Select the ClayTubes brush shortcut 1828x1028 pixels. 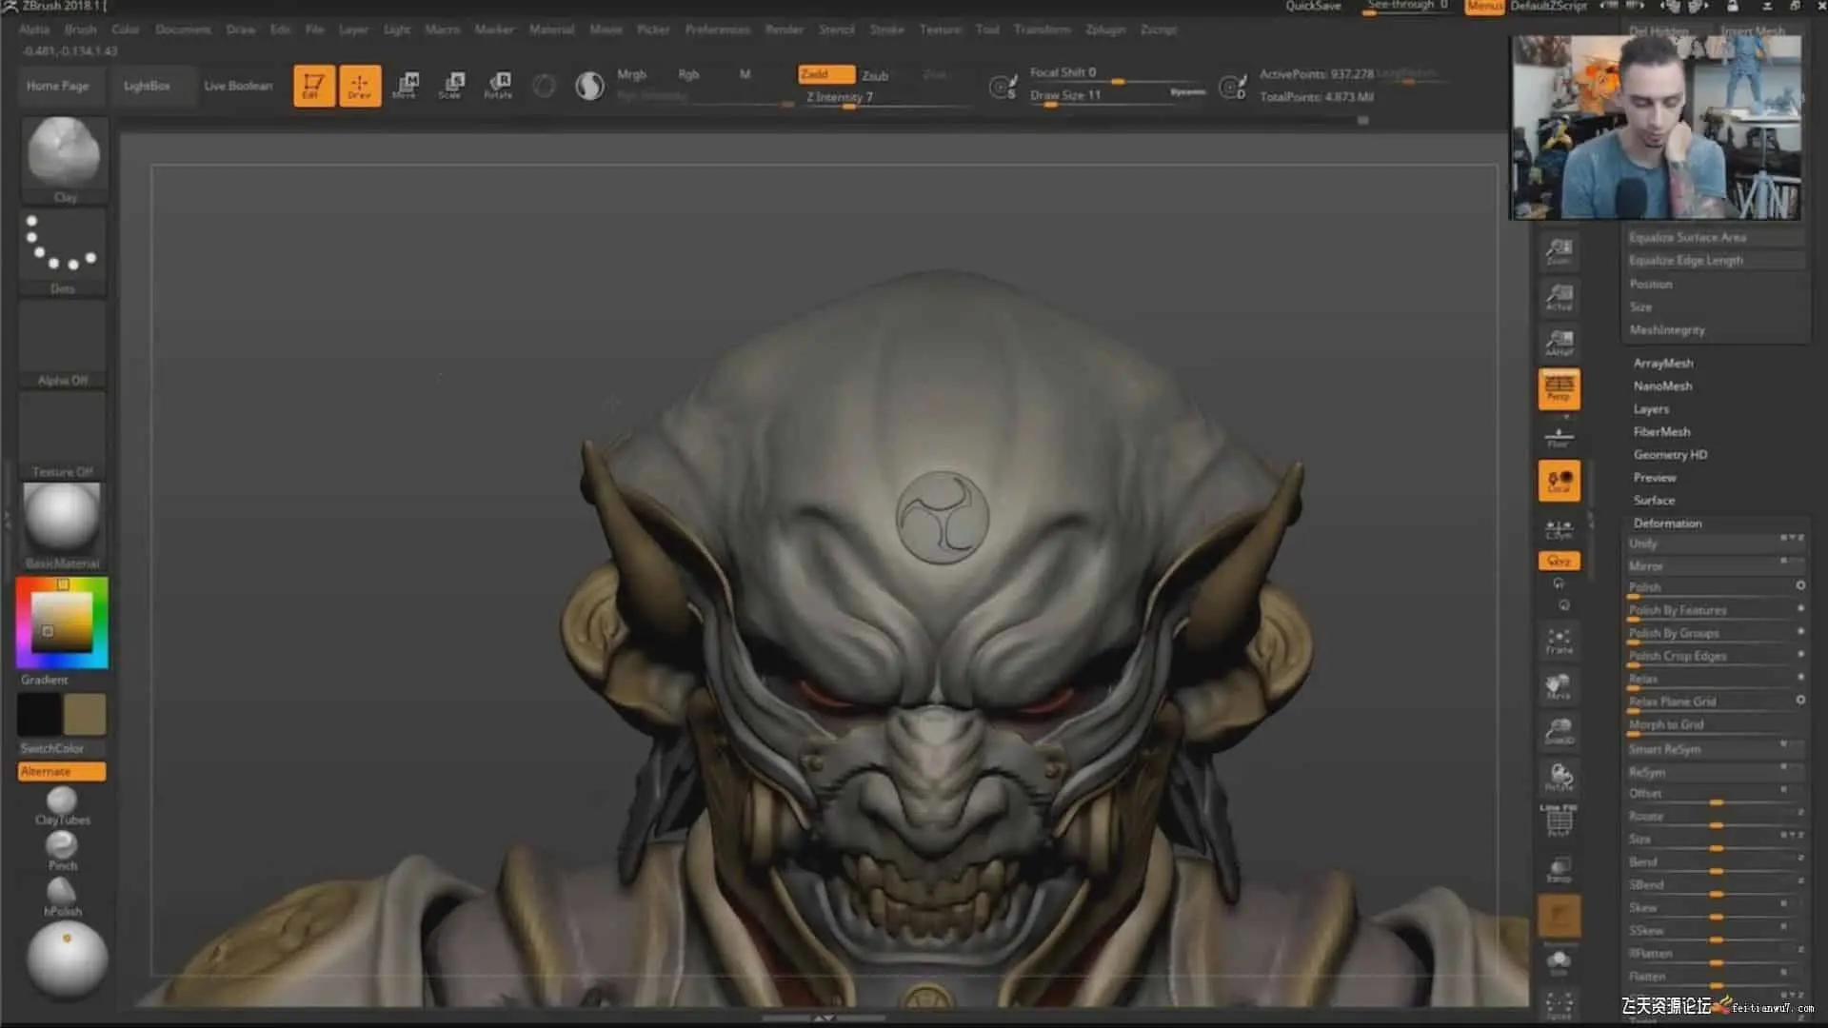62,805
